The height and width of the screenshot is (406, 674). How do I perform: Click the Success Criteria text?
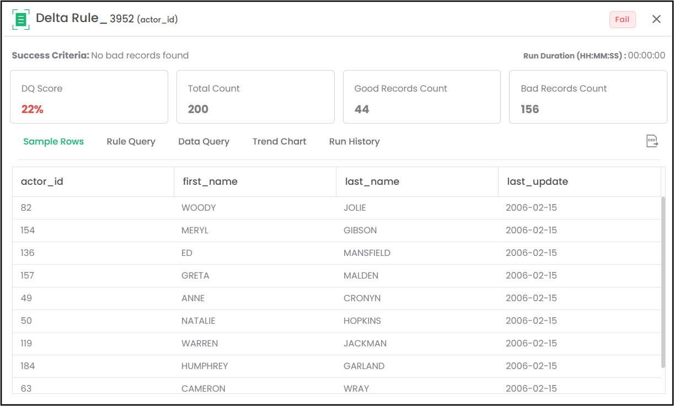pos(100,55)
